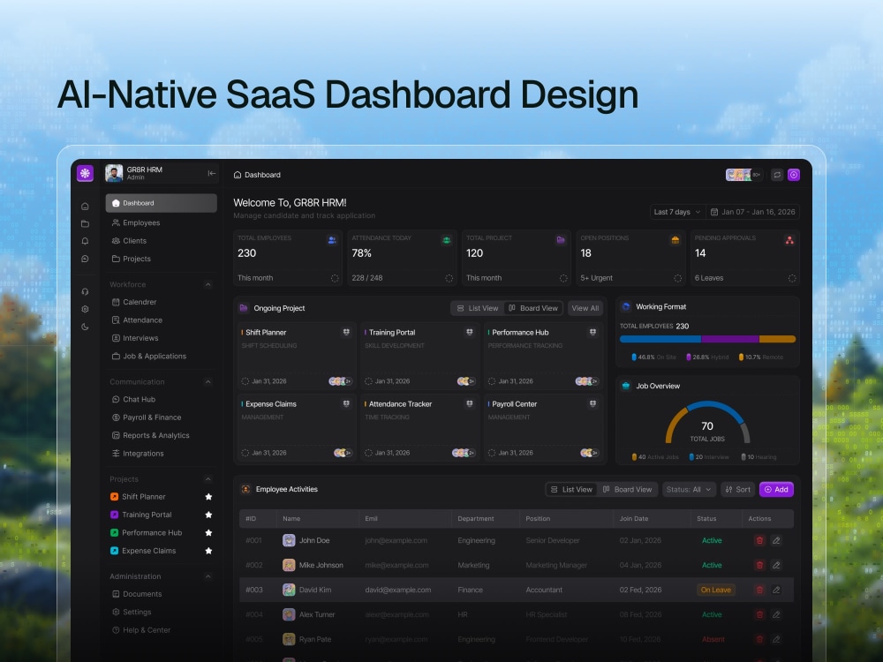Switch Employee Activities to List View
Viewport: 883px width, 662px height.
point(571,490)
